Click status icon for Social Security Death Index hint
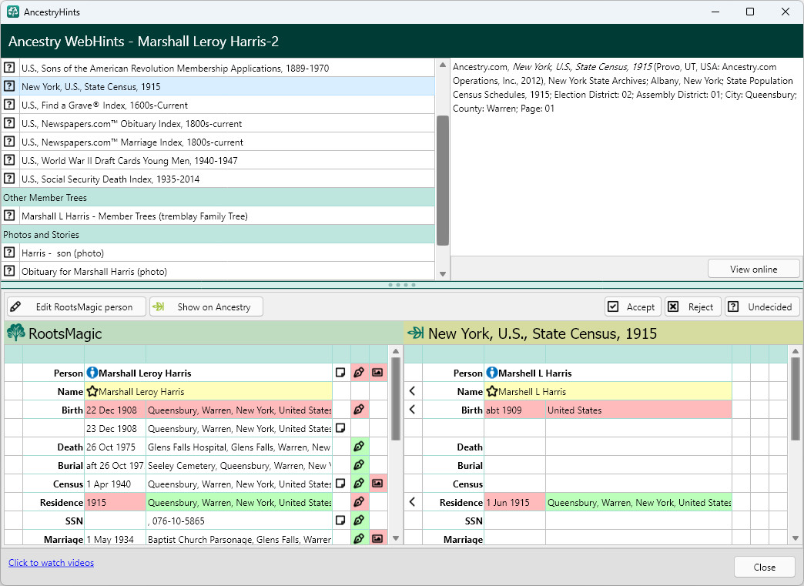This screenshot has height=586, width=804. tap(9, 178)
